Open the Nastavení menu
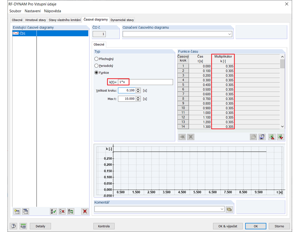300x232 pixels. click(x=32, y=11)
